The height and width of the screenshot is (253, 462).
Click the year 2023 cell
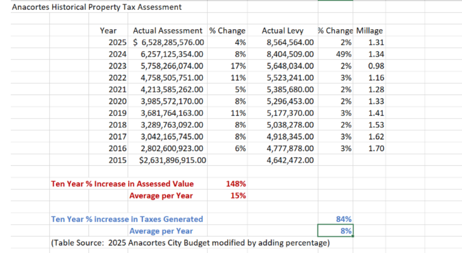pos(117,66)
